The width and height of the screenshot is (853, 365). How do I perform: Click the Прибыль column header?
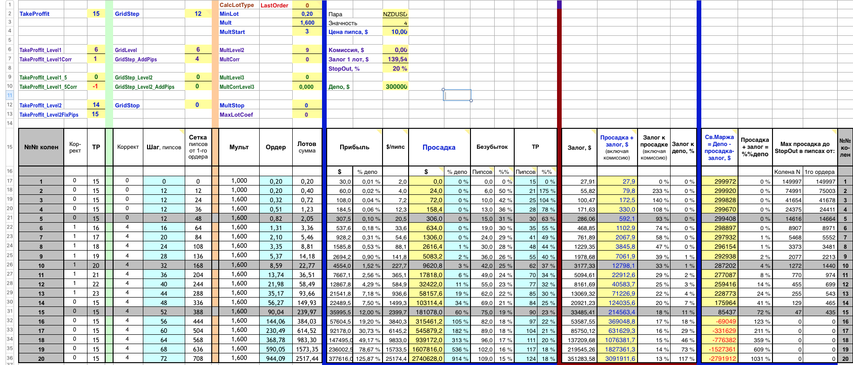(355, 147)
